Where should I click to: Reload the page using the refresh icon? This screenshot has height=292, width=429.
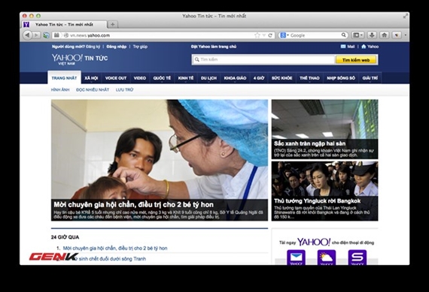270,35
